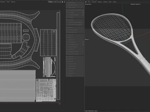Viewport: 150px width, 112px height.
Task: Run the UV Straighten command
Action: 75,42
